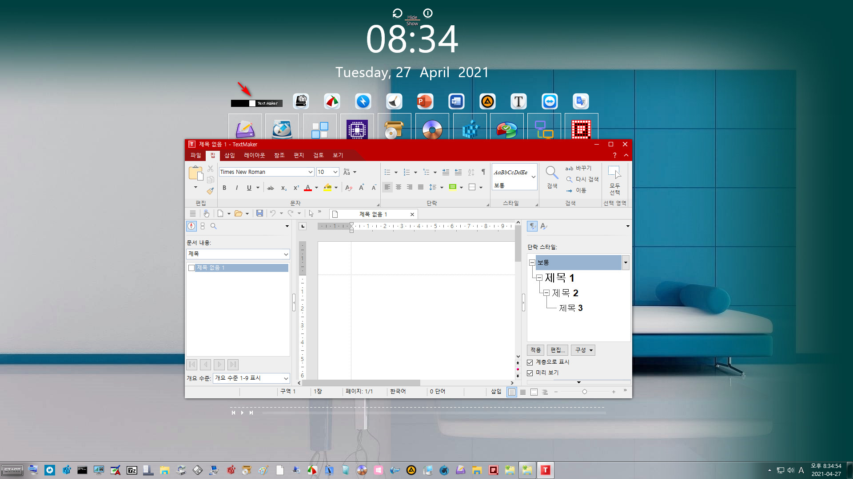Click the large search magnifier icon
Screen dimensions: 853x479
[552, 173]
